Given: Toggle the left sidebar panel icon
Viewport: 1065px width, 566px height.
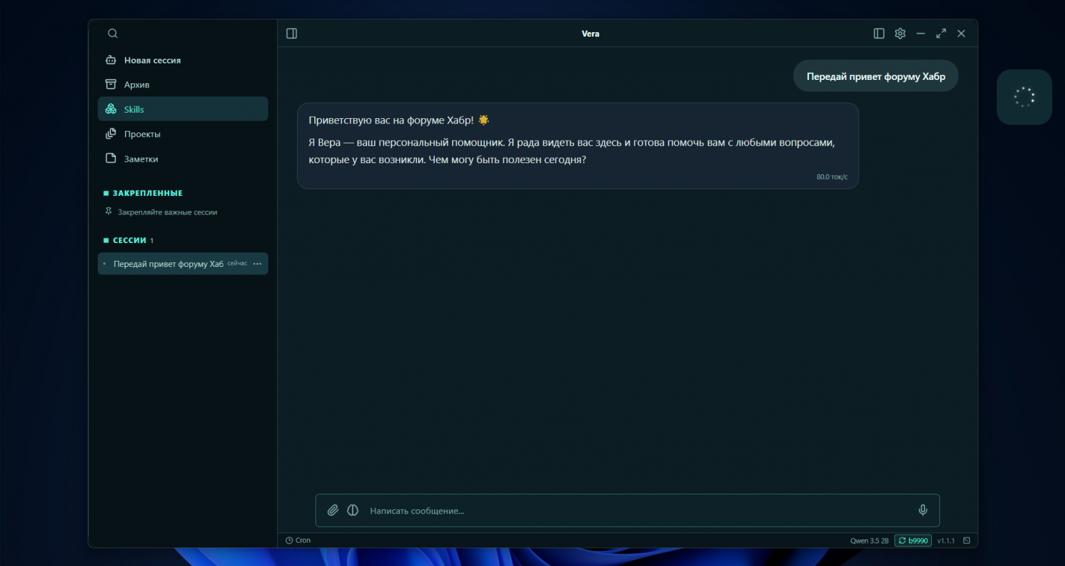Looking at the screenshot, I should 292,33.
